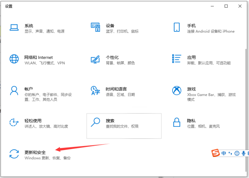Image resolution: width=249 pixels, height=178 pixels.
Task: Open 时间和语言 (Time & Language) icon
Action: (95, 91)
